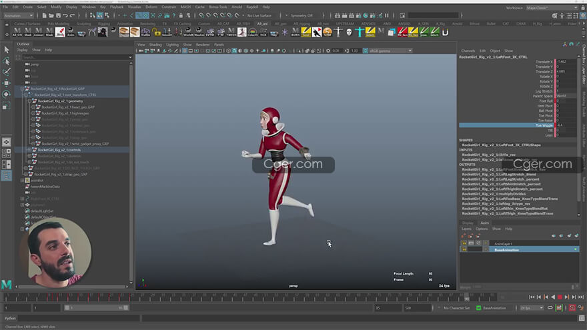Expand the animBot node in Outliner
587x330 pixels.
point(22,181)
